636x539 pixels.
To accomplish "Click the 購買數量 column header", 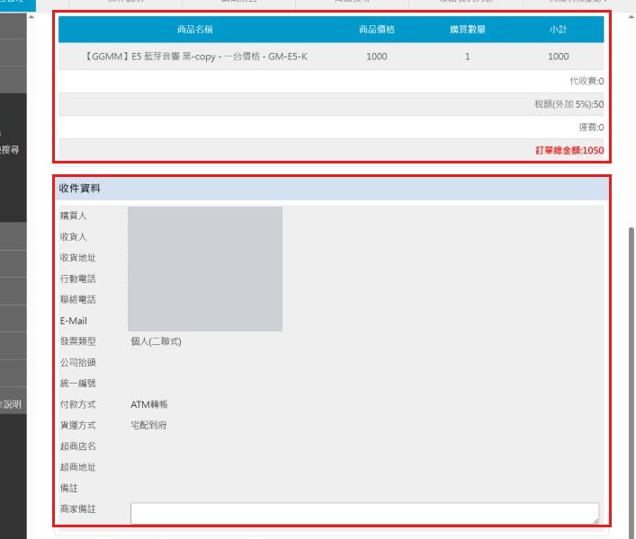I will coord(467,30).
